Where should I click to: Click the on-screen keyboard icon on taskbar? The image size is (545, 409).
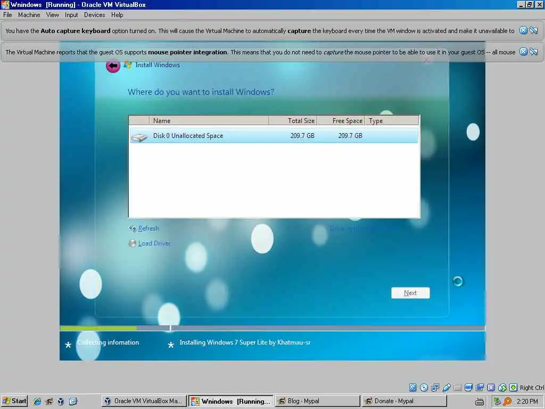tap(480, 402)
